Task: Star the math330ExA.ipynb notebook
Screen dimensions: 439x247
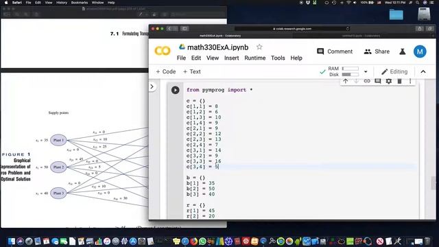Action: pyautogui.click(x=259, y=47)
